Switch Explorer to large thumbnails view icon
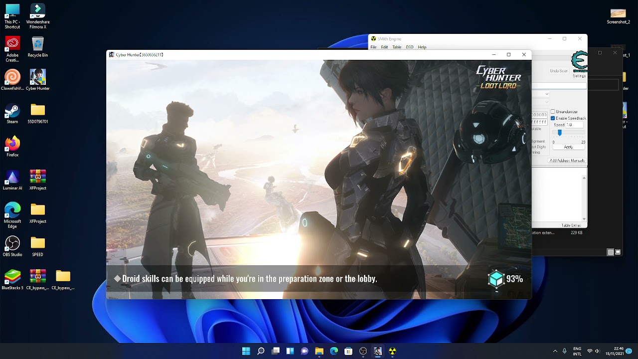Image resolution: width=638 pixels, height=359 pixels. [x=618, y=252]
